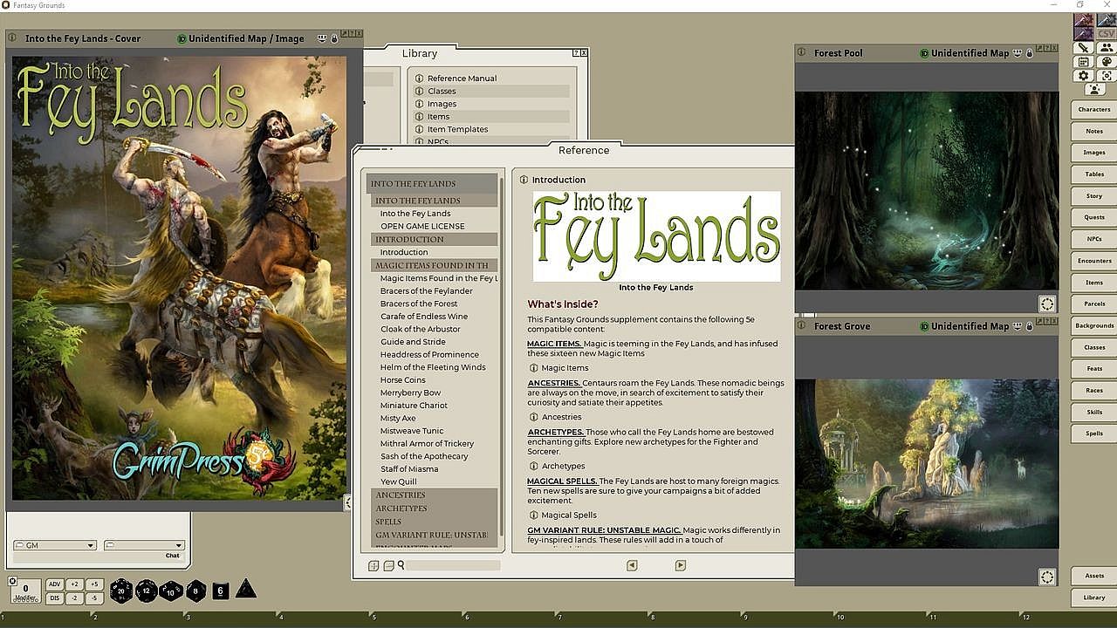Roll the d20 die

pos(120,590)
